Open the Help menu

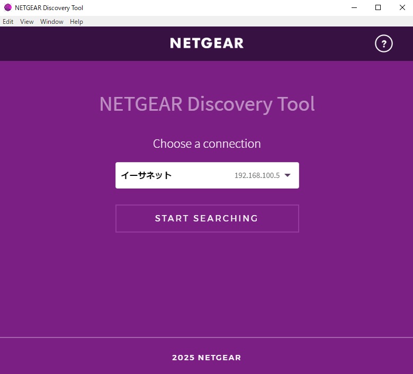click(76, 22)
